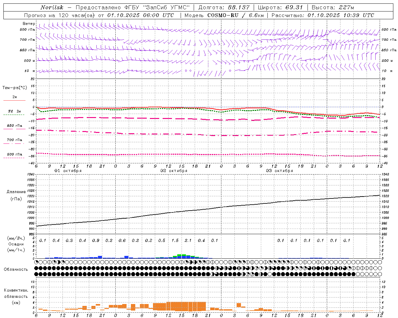Screen dimensions: 398x318
Task: Click the "Ветер" panel label
Action: pyautogui.click(x=29, y=24)
